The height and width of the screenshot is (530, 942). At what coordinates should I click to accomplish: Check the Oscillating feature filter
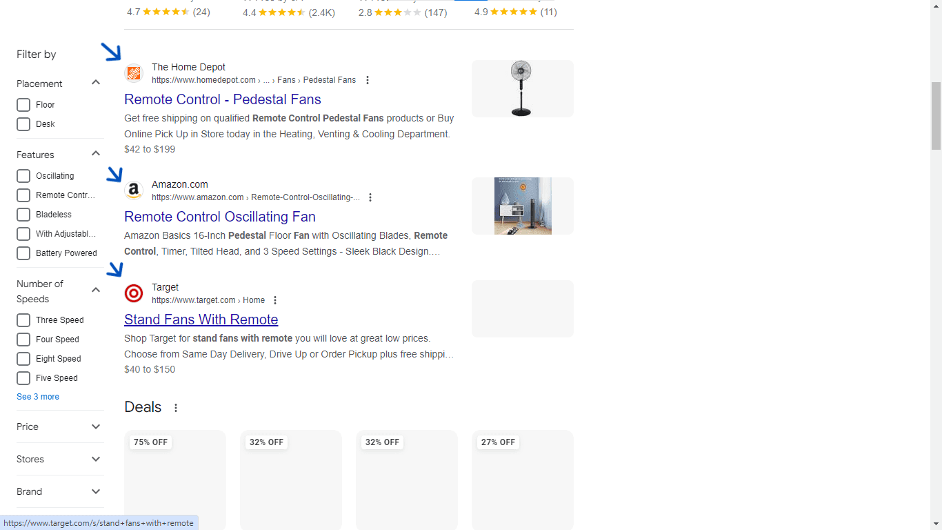click(23, 176)
